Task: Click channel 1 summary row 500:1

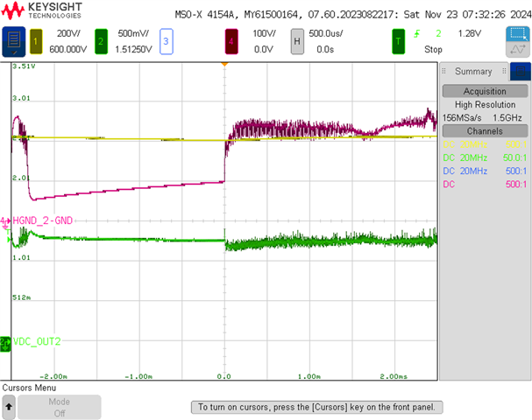Action: tap(486, 144)
